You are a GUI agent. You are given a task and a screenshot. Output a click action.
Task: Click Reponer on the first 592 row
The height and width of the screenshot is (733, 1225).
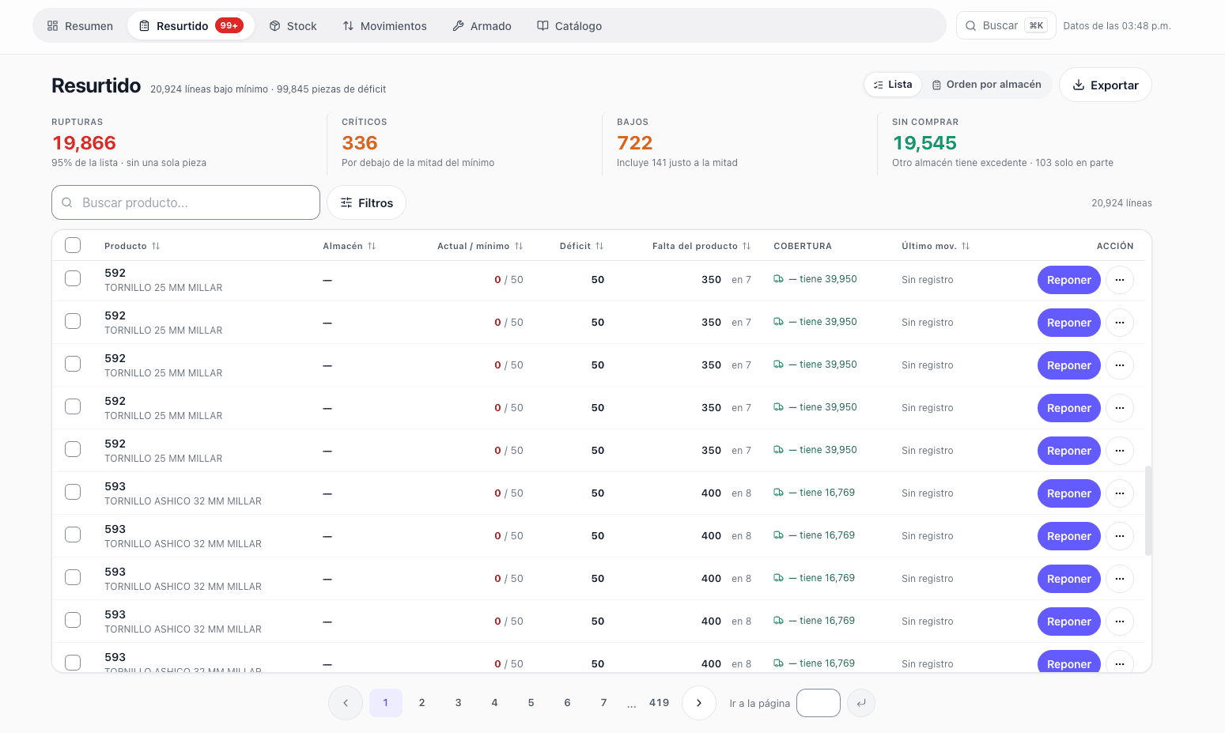click(x=1069, y=280)
